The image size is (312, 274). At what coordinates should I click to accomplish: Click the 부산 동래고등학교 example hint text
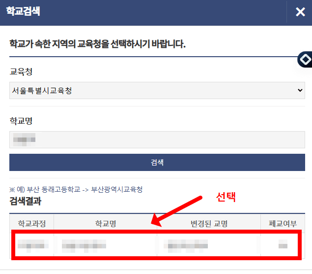pos(76,190)
